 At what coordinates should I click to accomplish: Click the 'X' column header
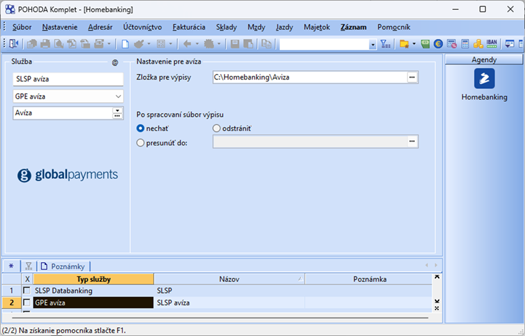pyautogui.click(x=27, y=279)
